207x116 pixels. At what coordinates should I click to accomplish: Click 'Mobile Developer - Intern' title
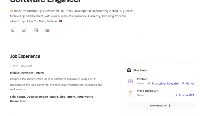27,73
